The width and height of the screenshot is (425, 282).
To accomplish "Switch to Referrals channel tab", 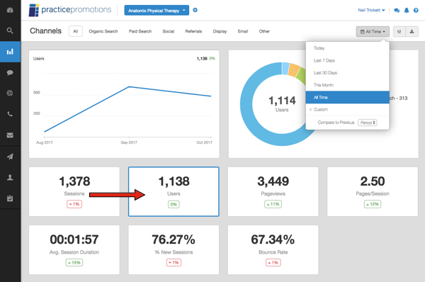I will pos(193,31).
